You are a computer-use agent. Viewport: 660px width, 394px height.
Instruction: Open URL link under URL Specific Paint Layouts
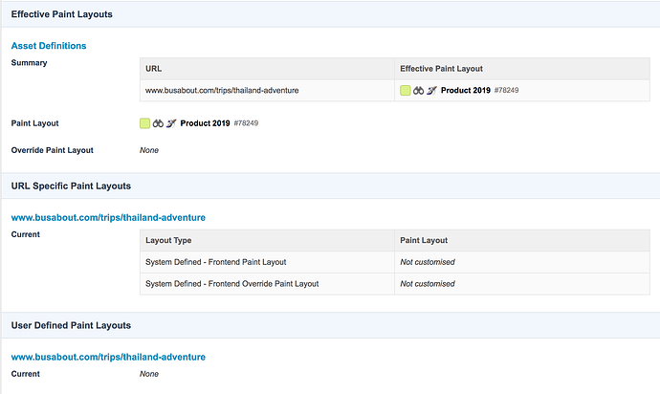108,217
